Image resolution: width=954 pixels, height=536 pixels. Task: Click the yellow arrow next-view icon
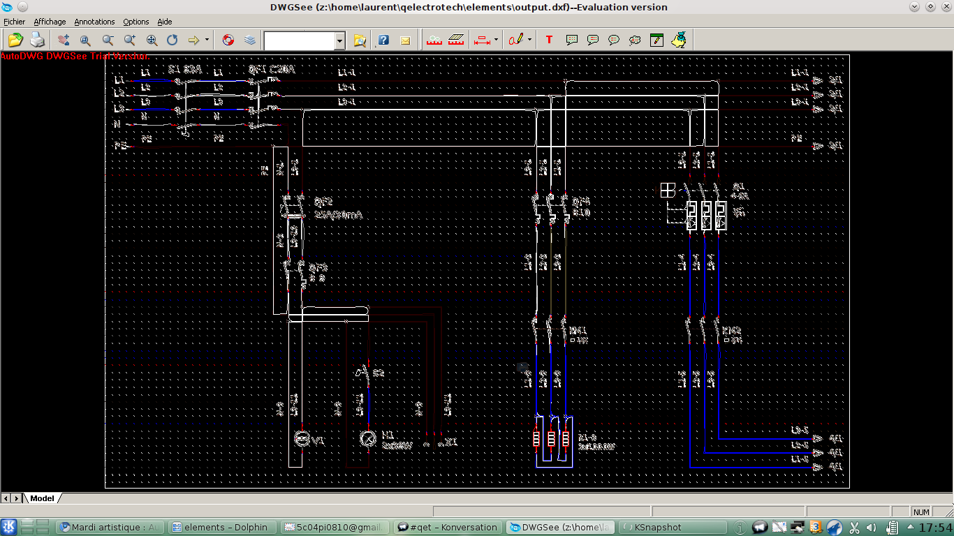click(193, 40)
